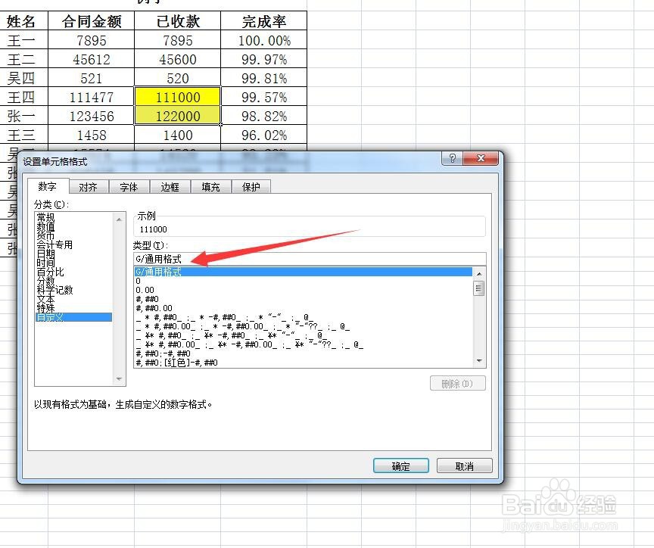The width and height of the screenshot is (654, 548).
Task: Open the 边框 (Border) tab
Action: (x=170, y=187)
